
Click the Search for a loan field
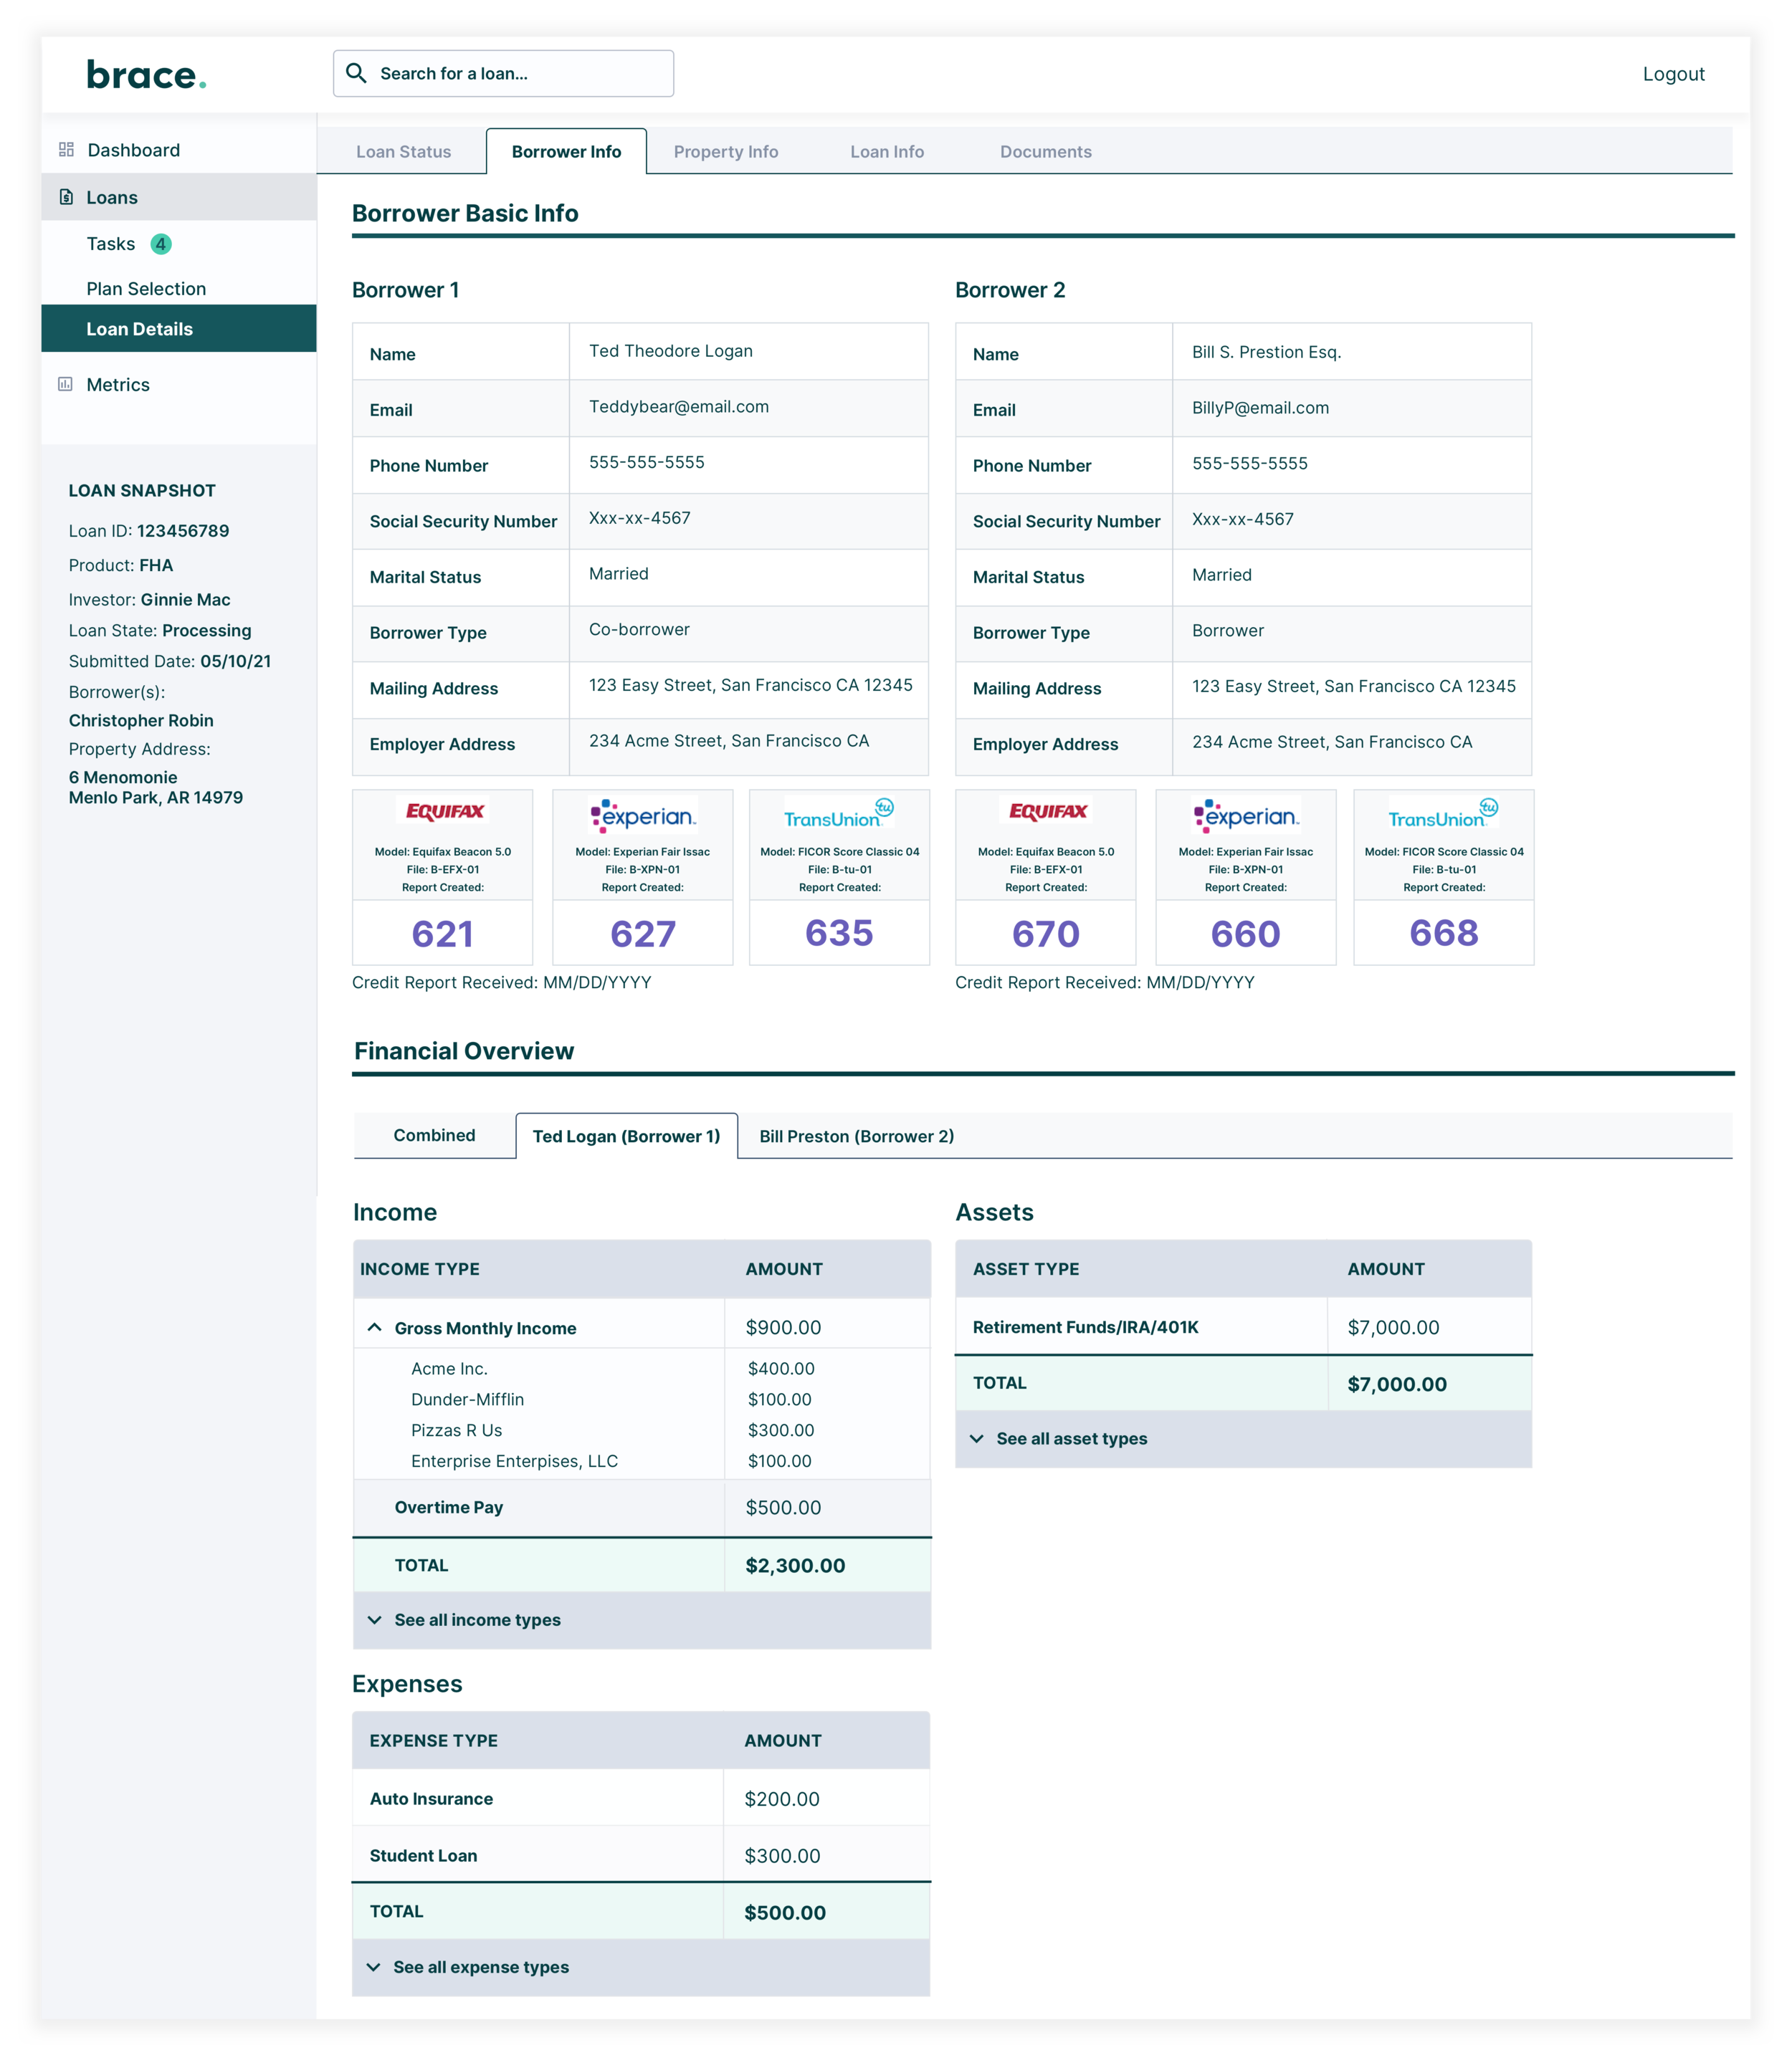(503, 73)
